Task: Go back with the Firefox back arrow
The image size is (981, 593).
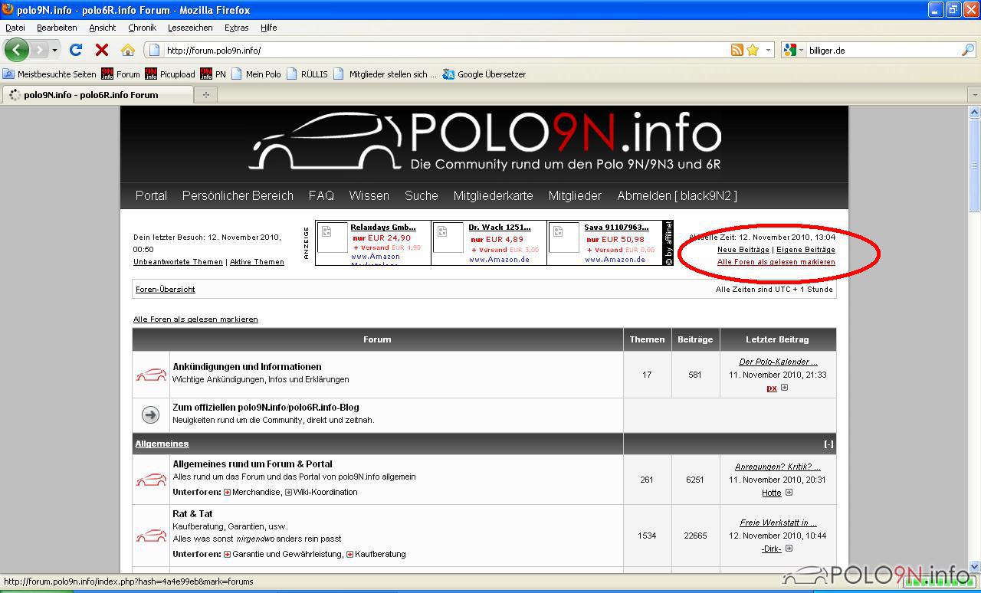Action: tap(16, 50)
